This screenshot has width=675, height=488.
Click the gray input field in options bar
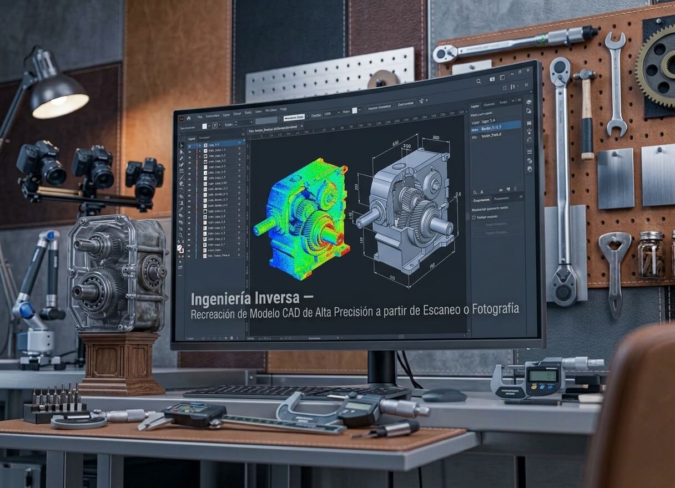[266, 120]
